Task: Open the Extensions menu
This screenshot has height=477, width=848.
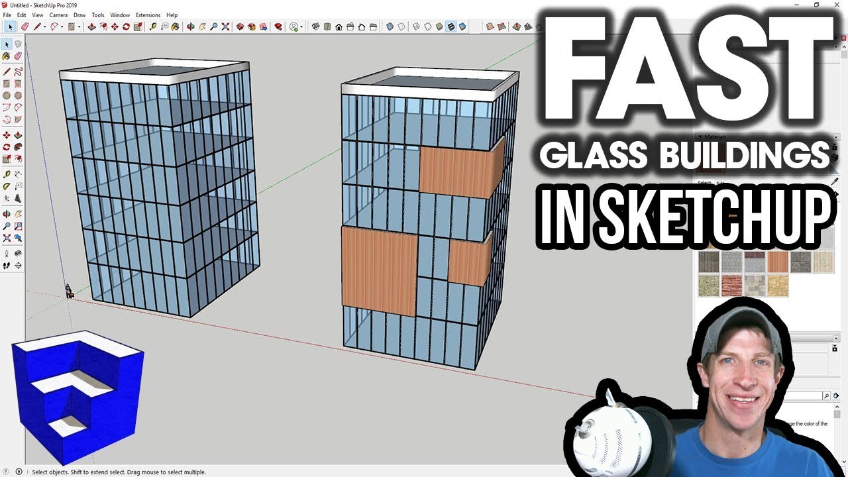Action: coord(148,15)
